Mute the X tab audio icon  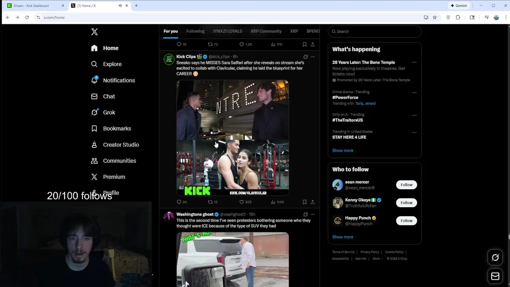click(120, 6)
